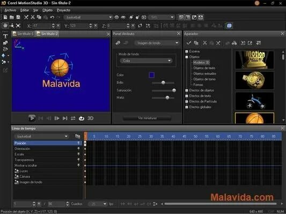Collapse the Objetos tree node
This screenshot has height=214, width=286.
click(x=187, y=57)
